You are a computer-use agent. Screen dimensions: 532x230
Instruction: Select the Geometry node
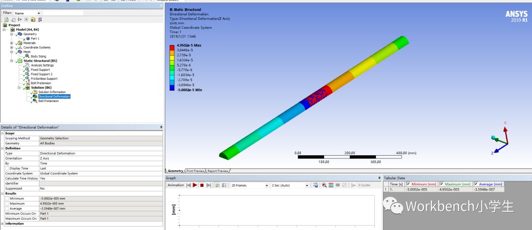tap(30, 34)
